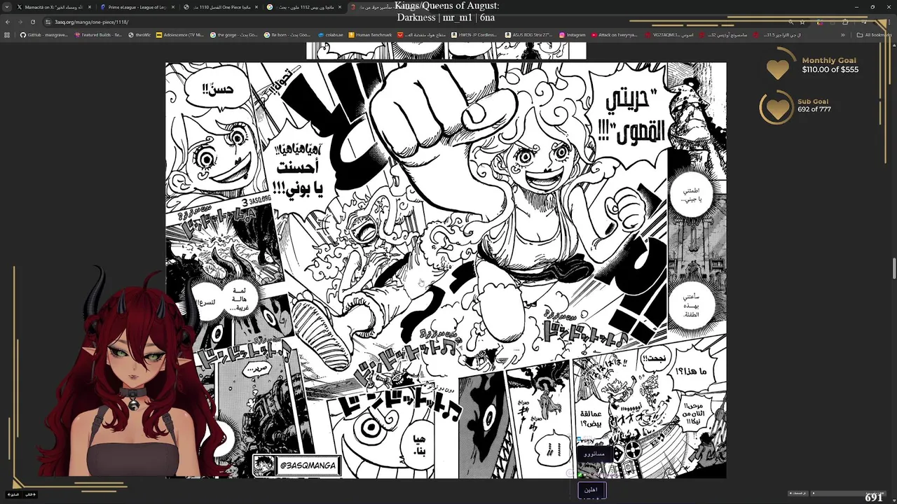Viewport: 897px width, 504px height.
Task: Open the All Bookmarks folder
Action: tap(874, 35)
